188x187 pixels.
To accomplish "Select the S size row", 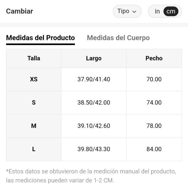I will pos(34,102).
